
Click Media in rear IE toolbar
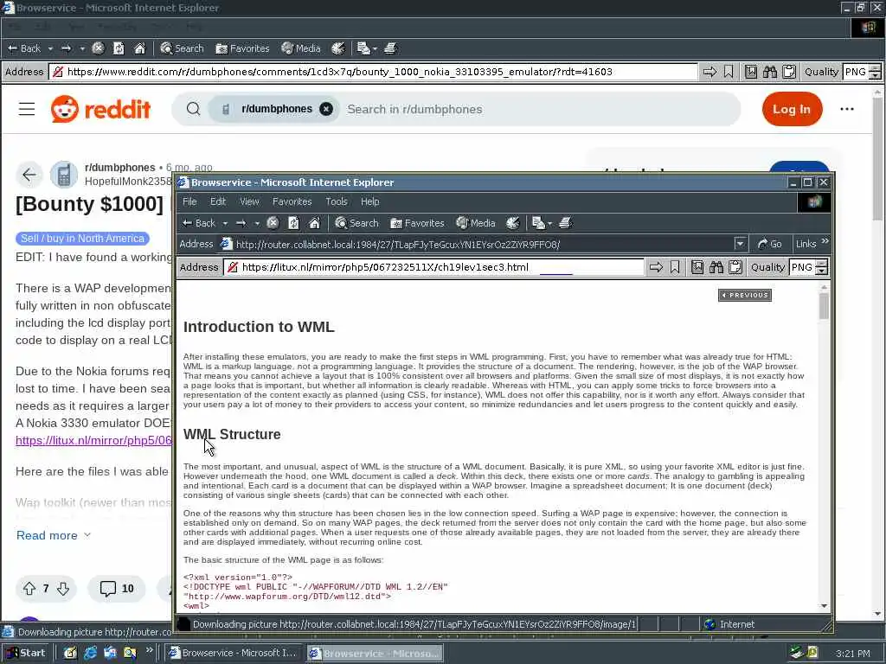pos(301,48)
